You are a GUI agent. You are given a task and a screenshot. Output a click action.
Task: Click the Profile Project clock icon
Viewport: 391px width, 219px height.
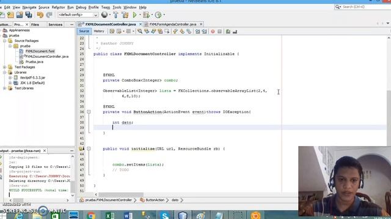158,15
